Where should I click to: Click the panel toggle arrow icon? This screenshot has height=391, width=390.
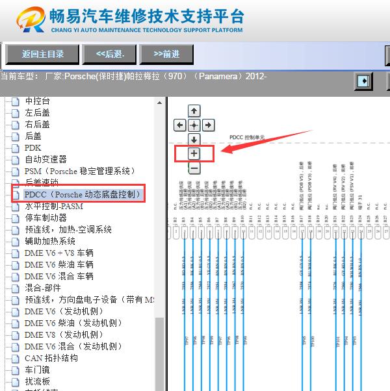coord(363,81)
